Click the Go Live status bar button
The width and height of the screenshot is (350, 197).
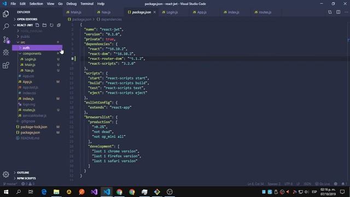coord(322,184)
